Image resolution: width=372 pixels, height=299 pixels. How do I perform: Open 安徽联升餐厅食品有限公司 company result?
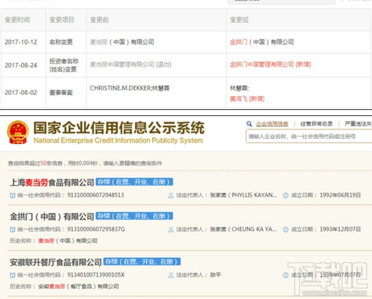coord(55,262)
